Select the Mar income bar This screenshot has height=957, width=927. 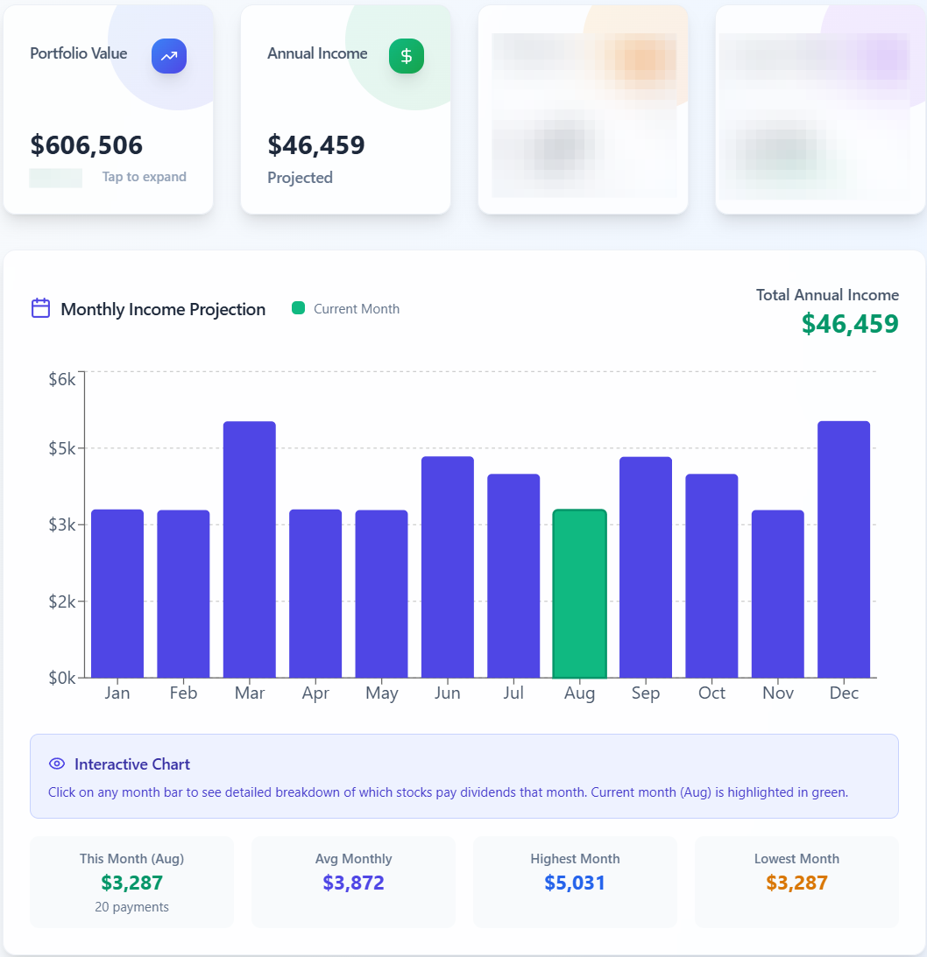point(249,549)
